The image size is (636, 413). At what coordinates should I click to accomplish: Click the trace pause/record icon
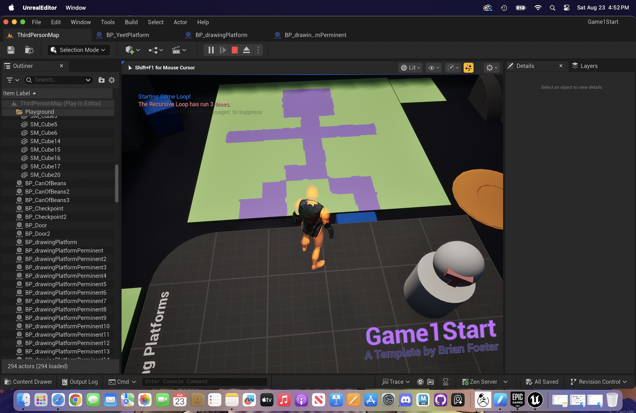coord(420,382)
